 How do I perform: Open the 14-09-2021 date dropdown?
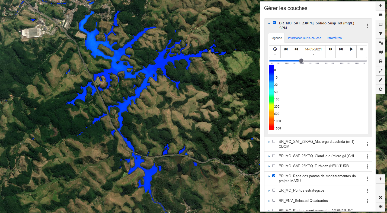[313, 51]
